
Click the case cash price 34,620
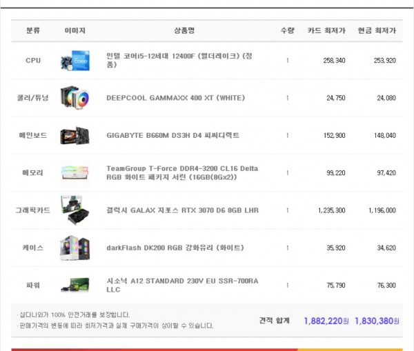point(386,248)
